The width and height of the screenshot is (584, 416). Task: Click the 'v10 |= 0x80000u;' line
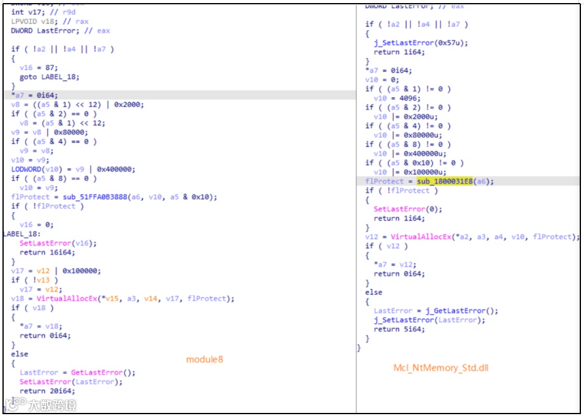point(408,135)
